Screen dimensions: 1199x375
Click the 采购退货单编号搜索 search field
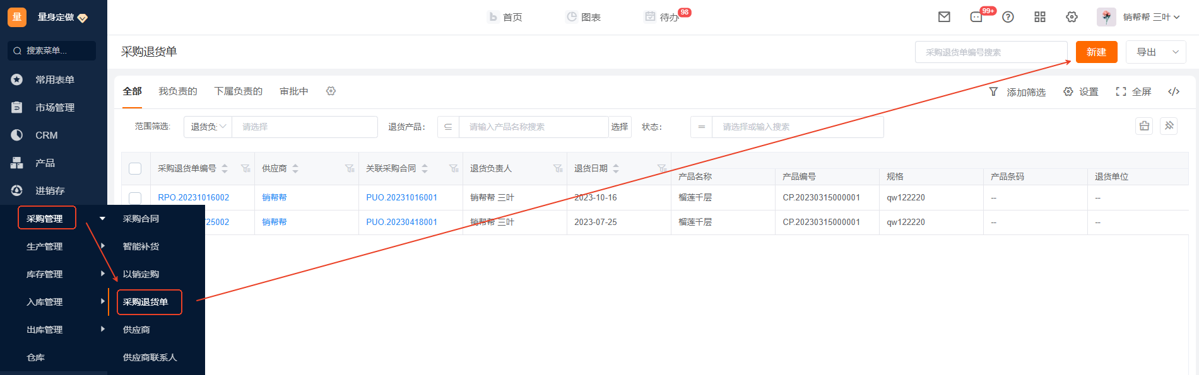(991, 52)
